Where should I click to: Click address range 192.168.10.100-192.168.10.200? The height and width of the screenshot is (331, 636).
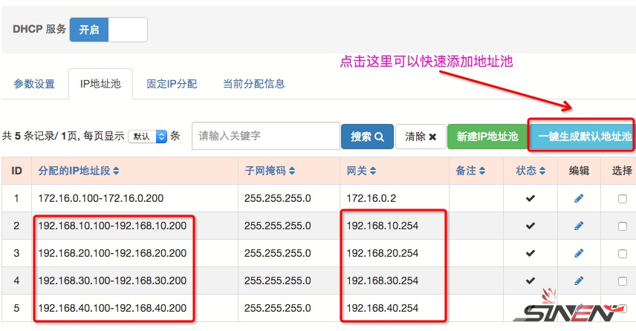(x=112, y=226)
